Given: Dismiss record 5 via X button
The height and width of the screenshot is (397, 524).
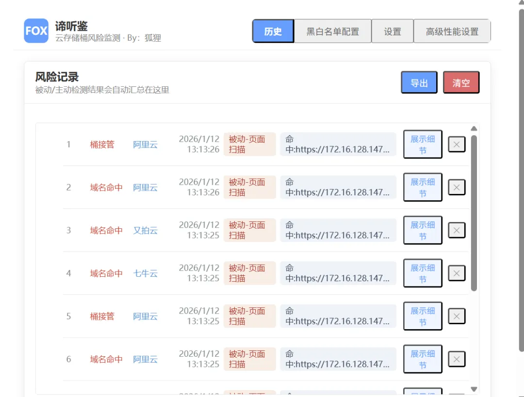Looking at the screenshot, I should tap(457, 316).
